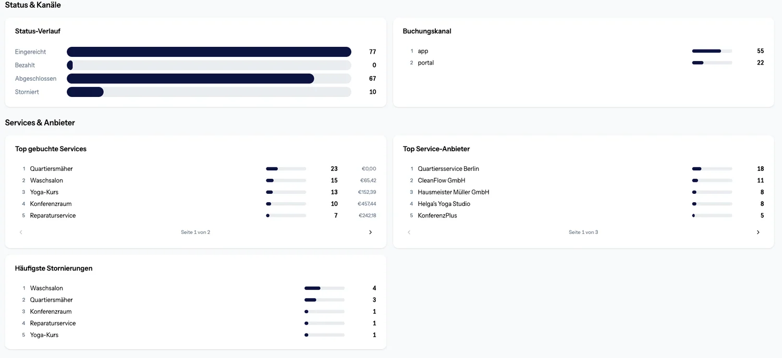Click the Top Service-Anbieter heading

pos(436,149)
